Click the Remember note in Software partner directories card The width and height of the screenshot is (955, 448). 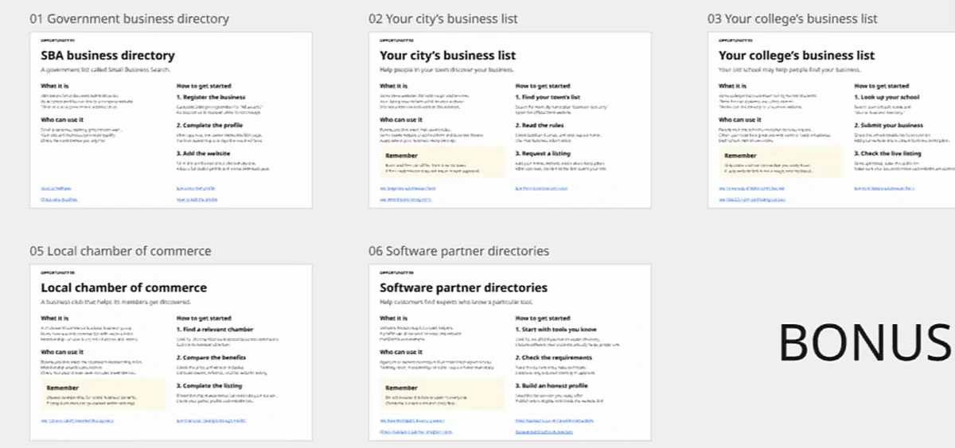point(442,395)
